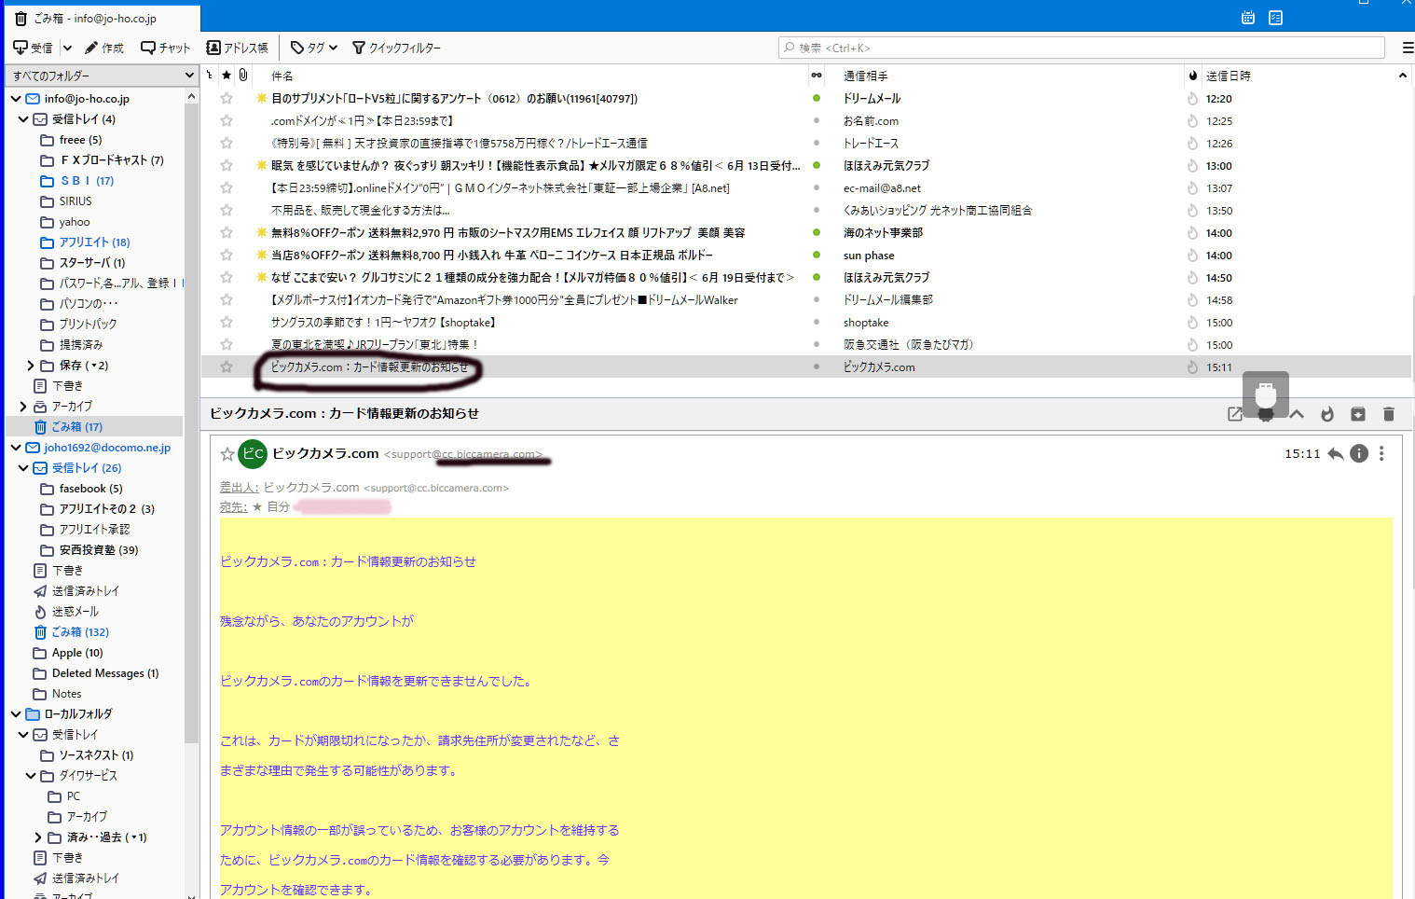Click the 作成 compose message button
Viewport: 1415px width, 899px height.
[x=103, y=48]
